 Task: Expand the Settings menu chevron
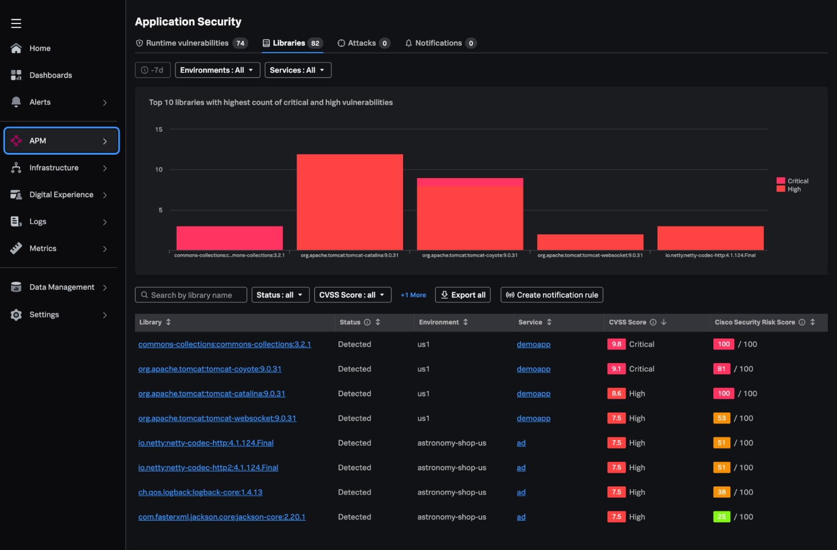click(105, 315)
